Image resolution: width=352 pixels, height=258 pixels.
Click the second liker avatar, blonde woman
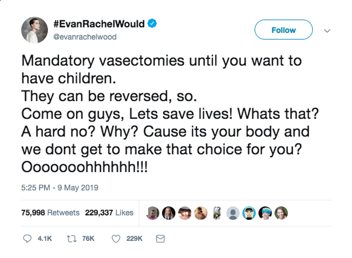coord(169,213)
